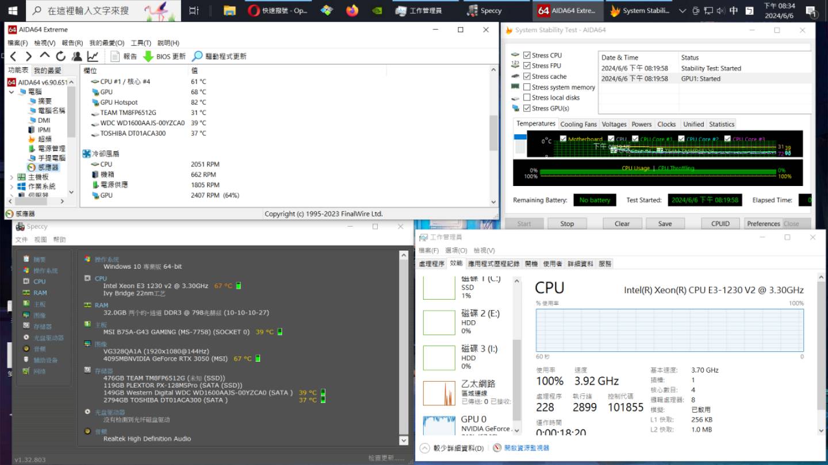Toggle CPU Core #3 graph checkbox
The width and height of the screenshot is (828, 465).
[727, 139]
